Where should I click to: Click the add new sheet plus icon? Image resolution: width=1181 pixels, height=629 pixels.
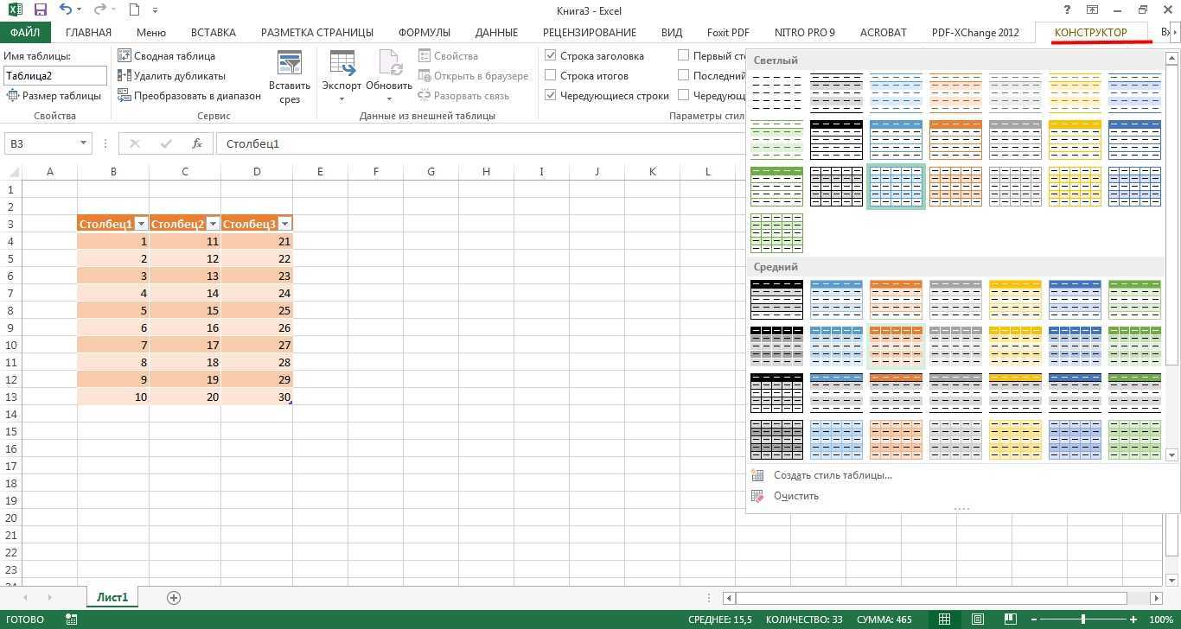[174, 597]
